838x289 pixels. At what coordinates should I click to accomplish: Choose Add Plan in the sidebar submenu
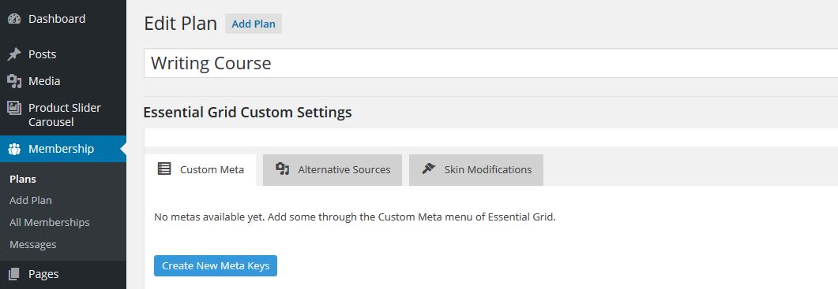(x=31, y=201)
